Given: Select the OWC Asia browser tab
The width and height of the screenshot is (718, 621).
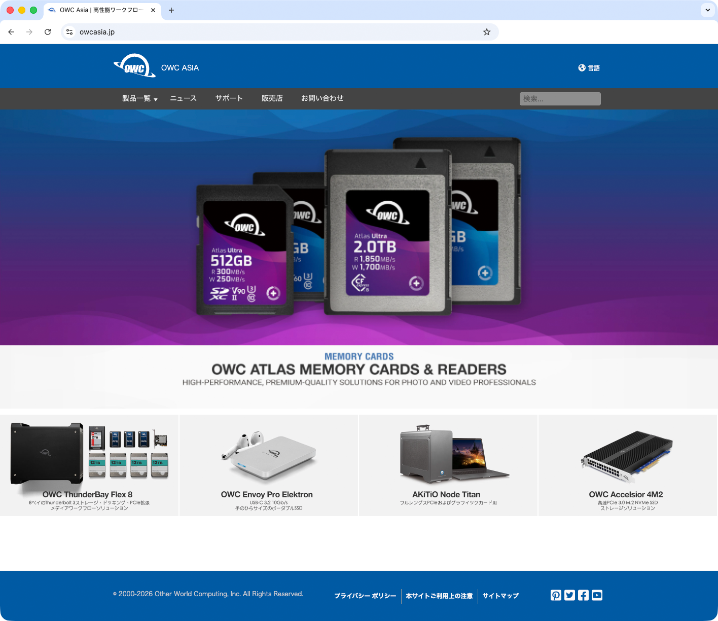Looking at the screenshot, I should tap(101, 10).
